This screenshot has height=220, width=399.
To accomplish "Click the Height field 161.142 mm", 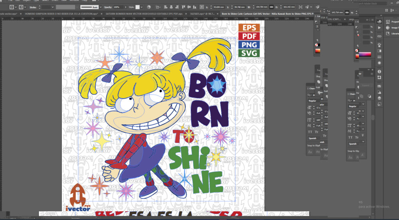I will tap(289, 7).
